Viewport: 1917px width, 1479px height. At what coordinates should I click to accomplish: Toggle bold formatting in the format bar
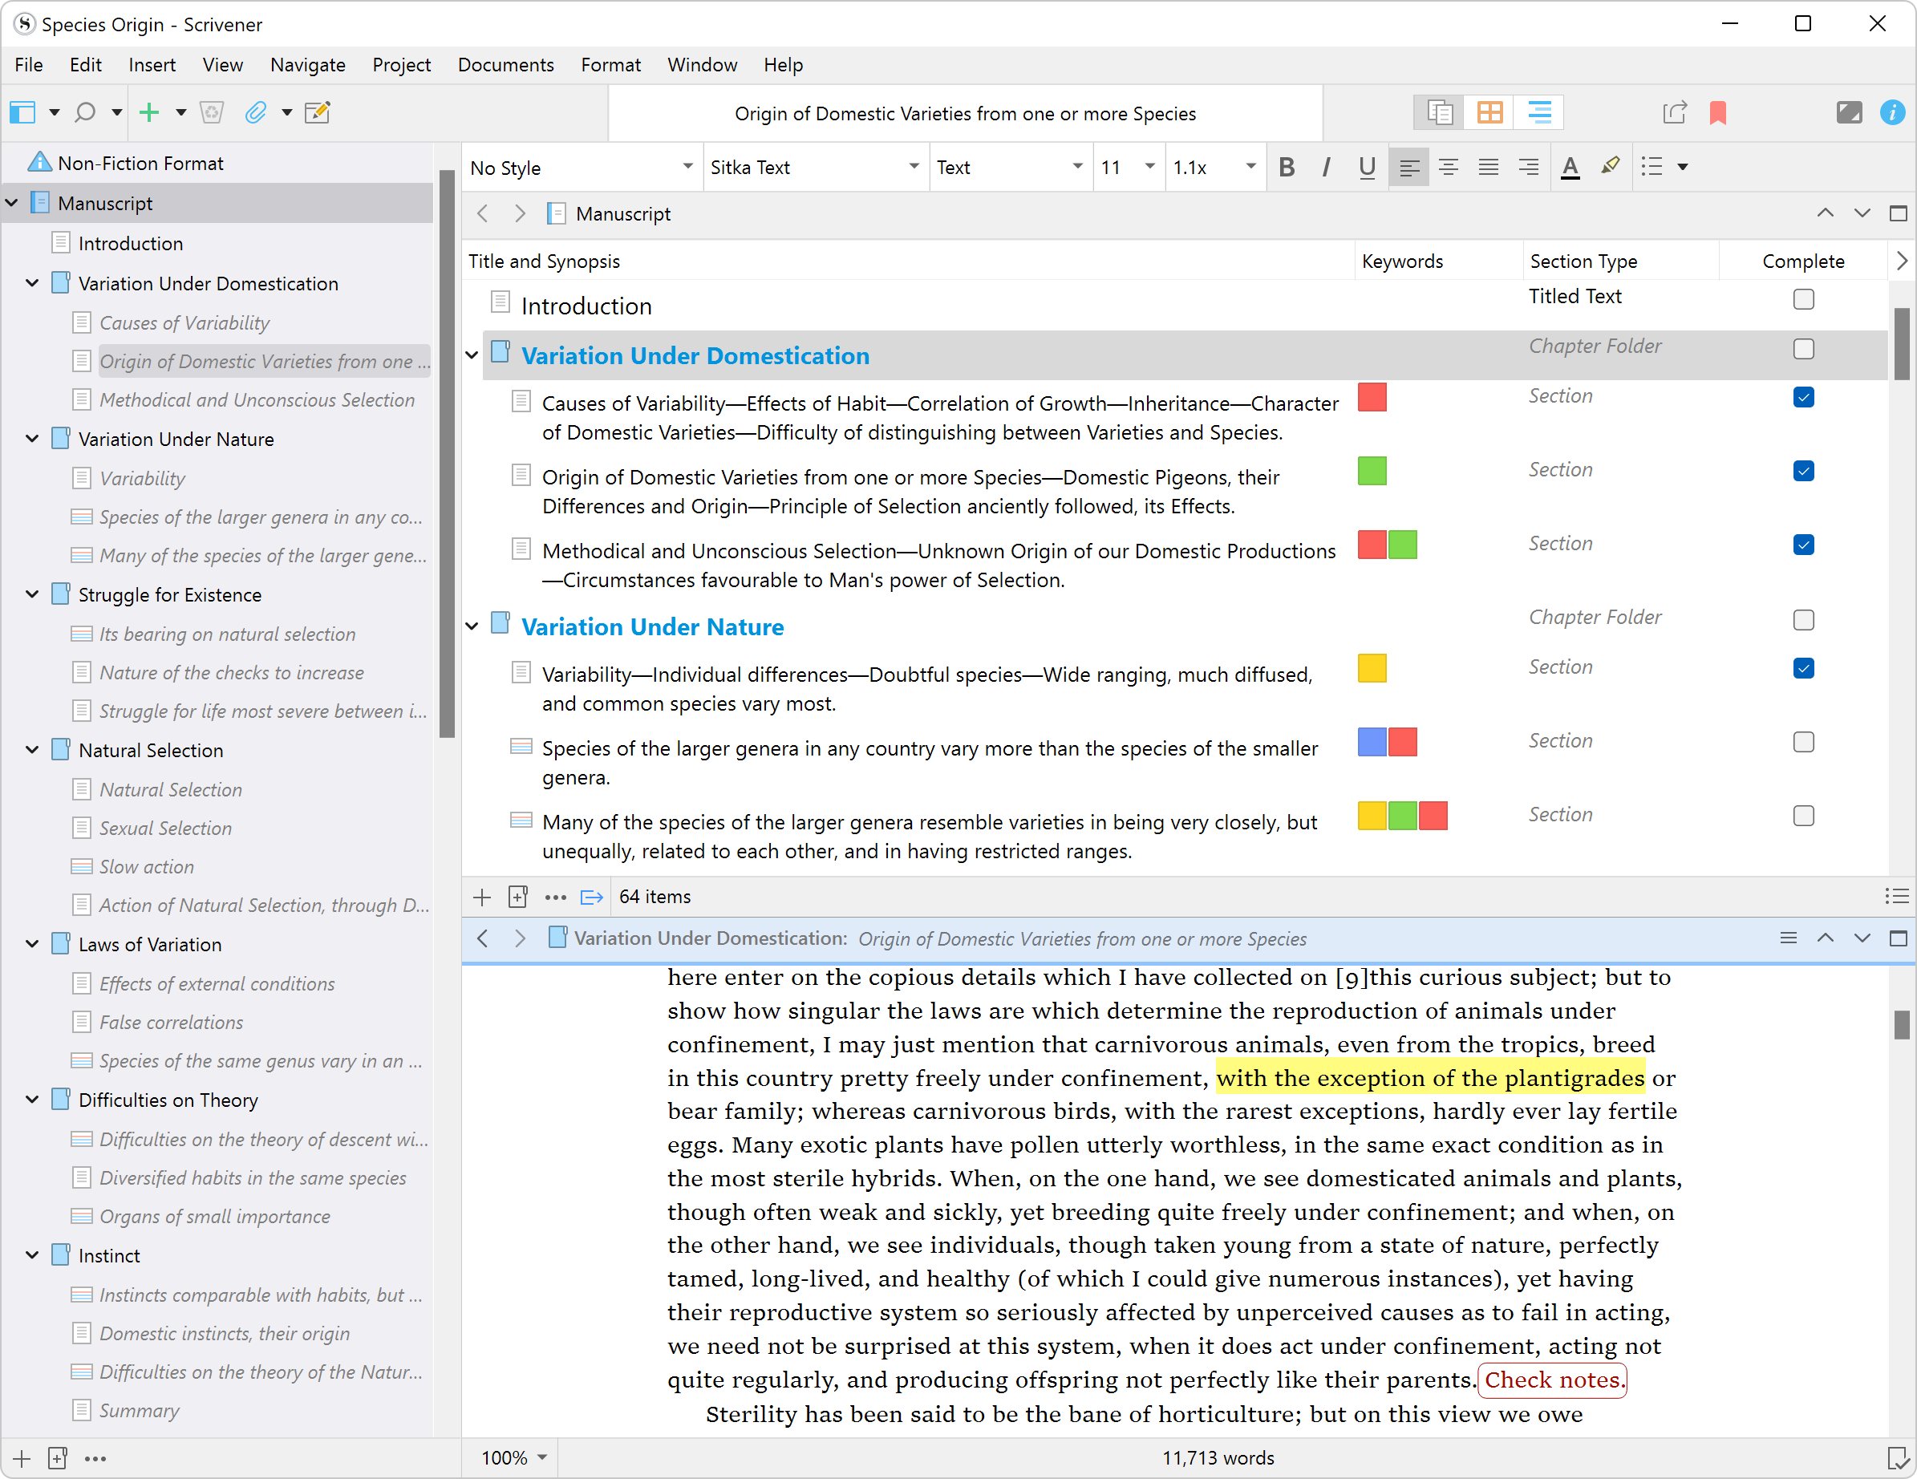1287,167
